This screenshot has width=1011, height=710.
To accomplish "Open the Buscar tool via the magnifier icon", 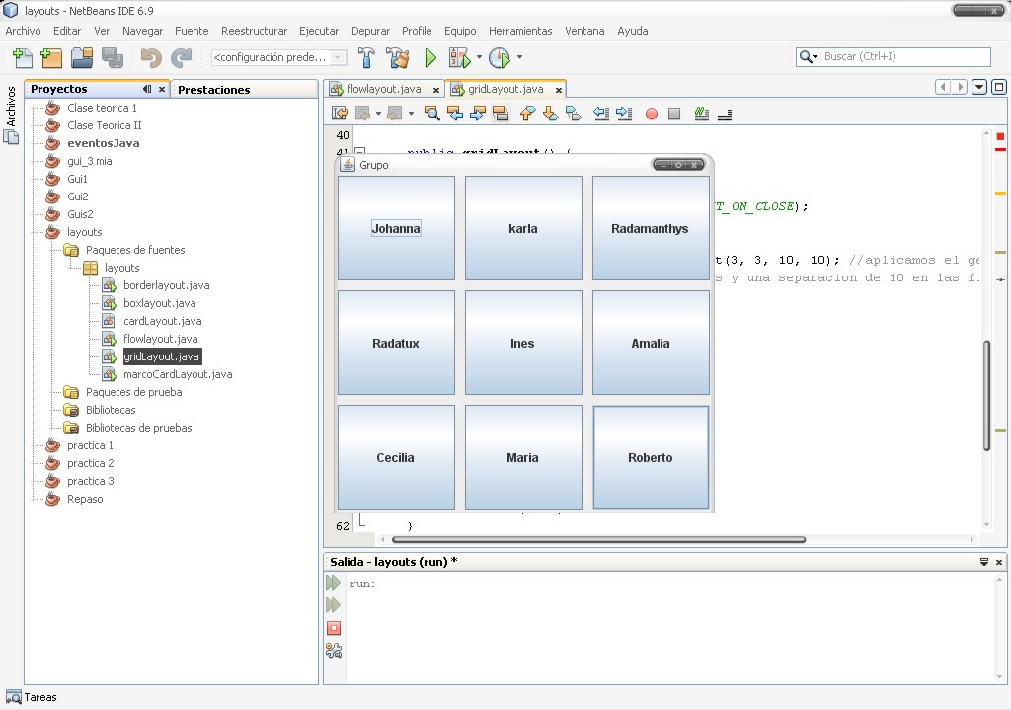I will (431, 113).
